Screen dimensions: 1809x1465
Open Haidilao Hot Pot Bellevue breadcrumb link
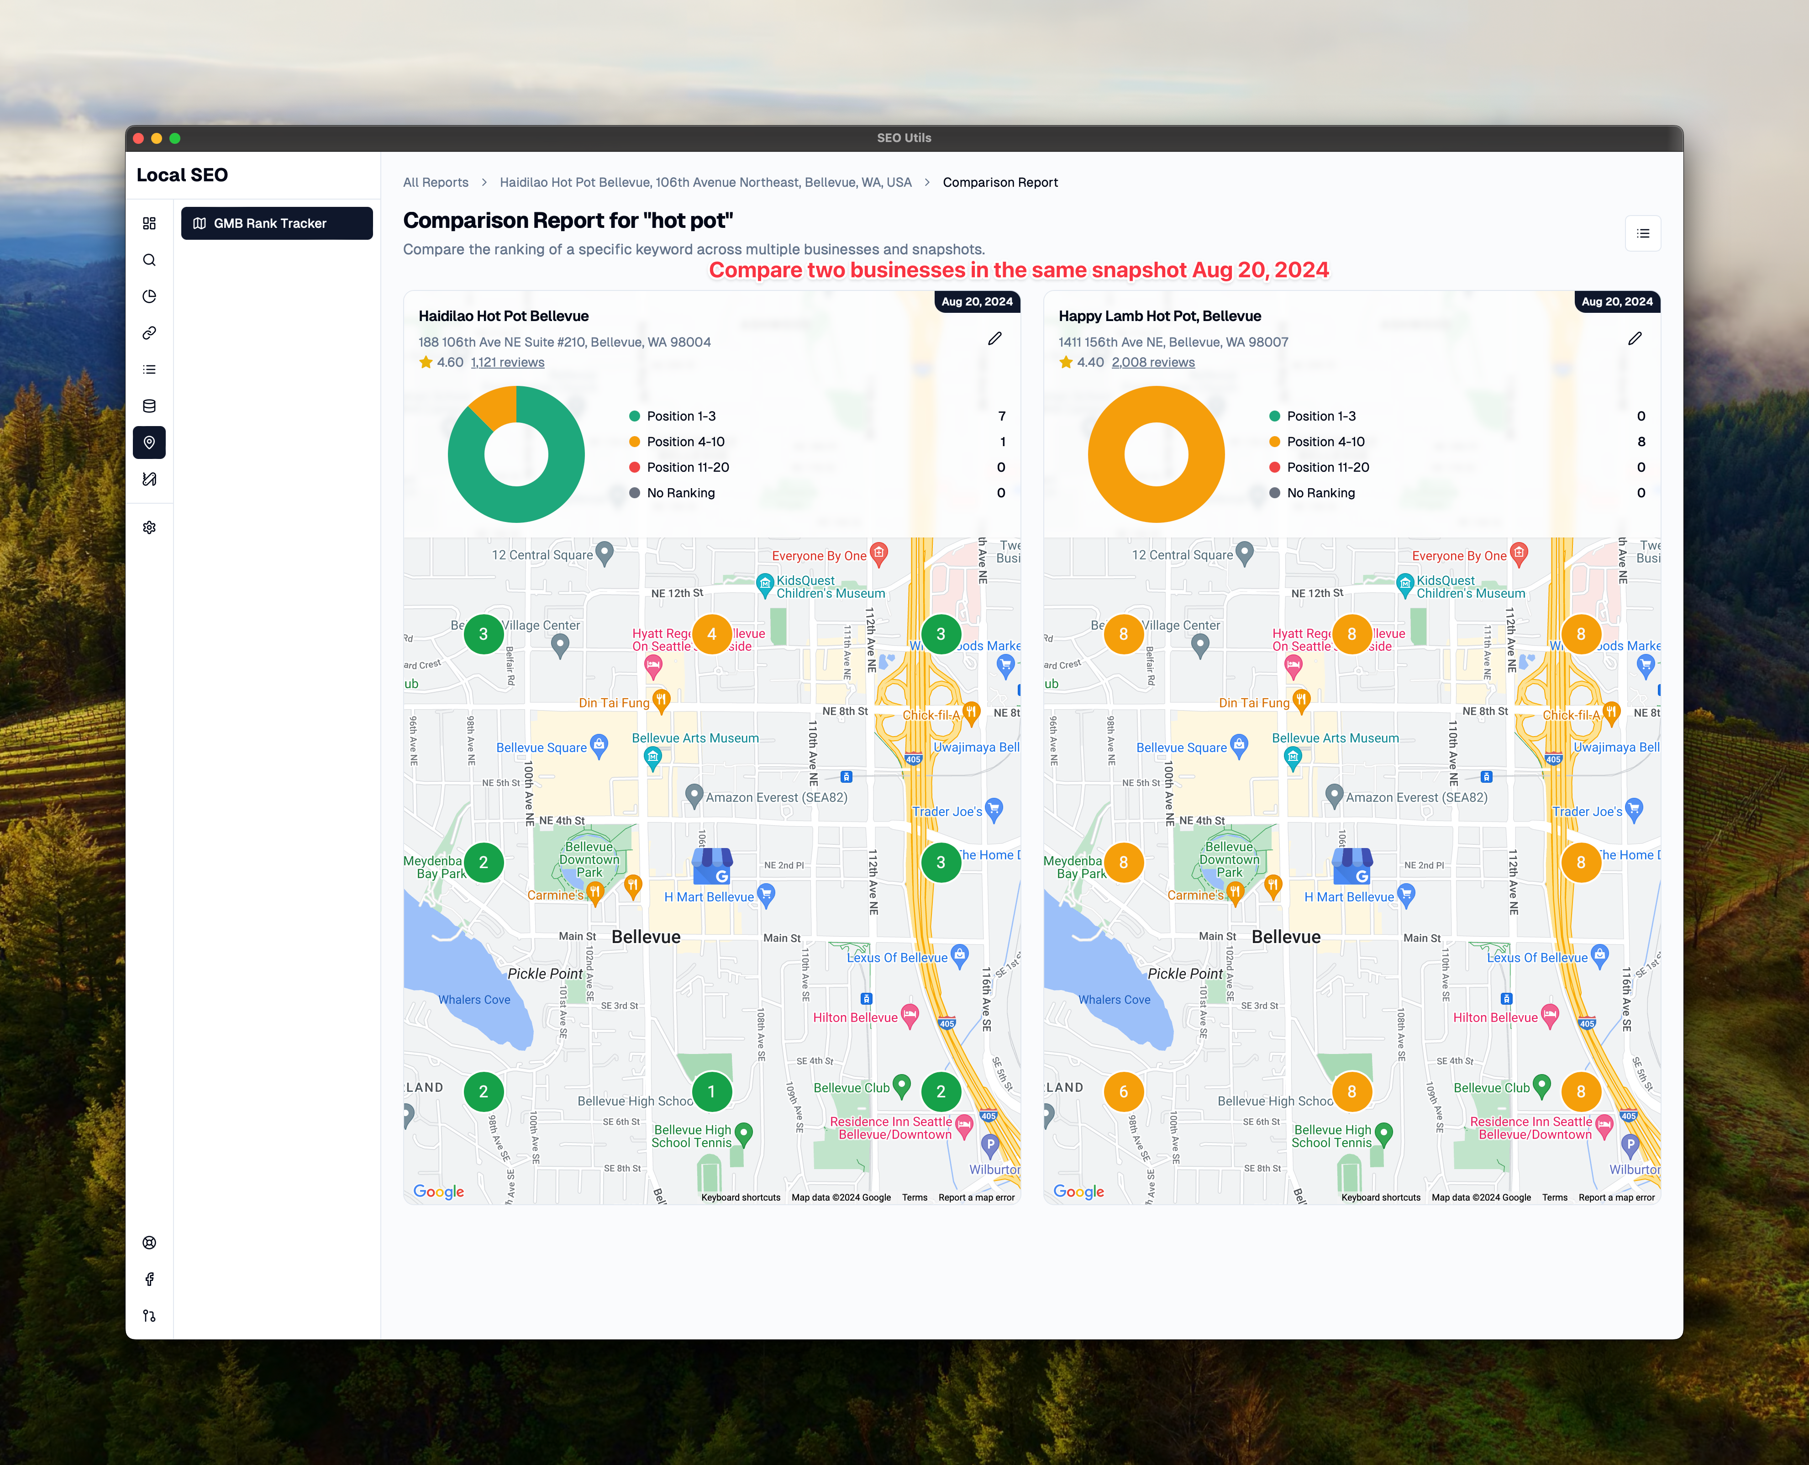[x=705, y=182]
